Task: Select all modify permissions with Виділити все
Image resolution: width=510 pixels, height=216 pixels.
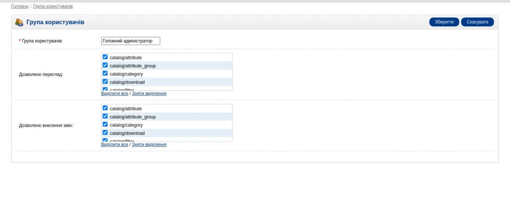Action: tap(115, 144)
